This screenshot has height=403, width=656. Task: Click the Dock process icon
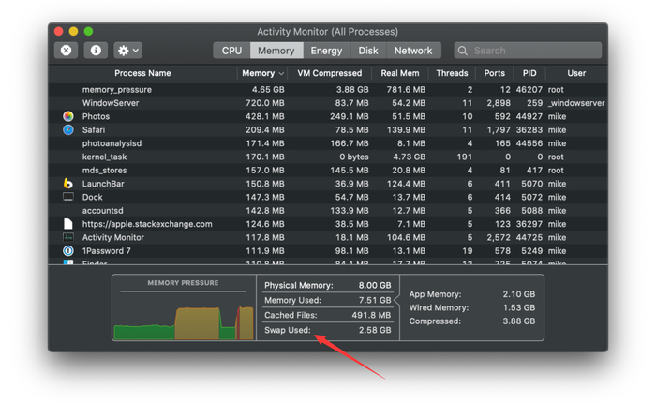pos(68,197)
